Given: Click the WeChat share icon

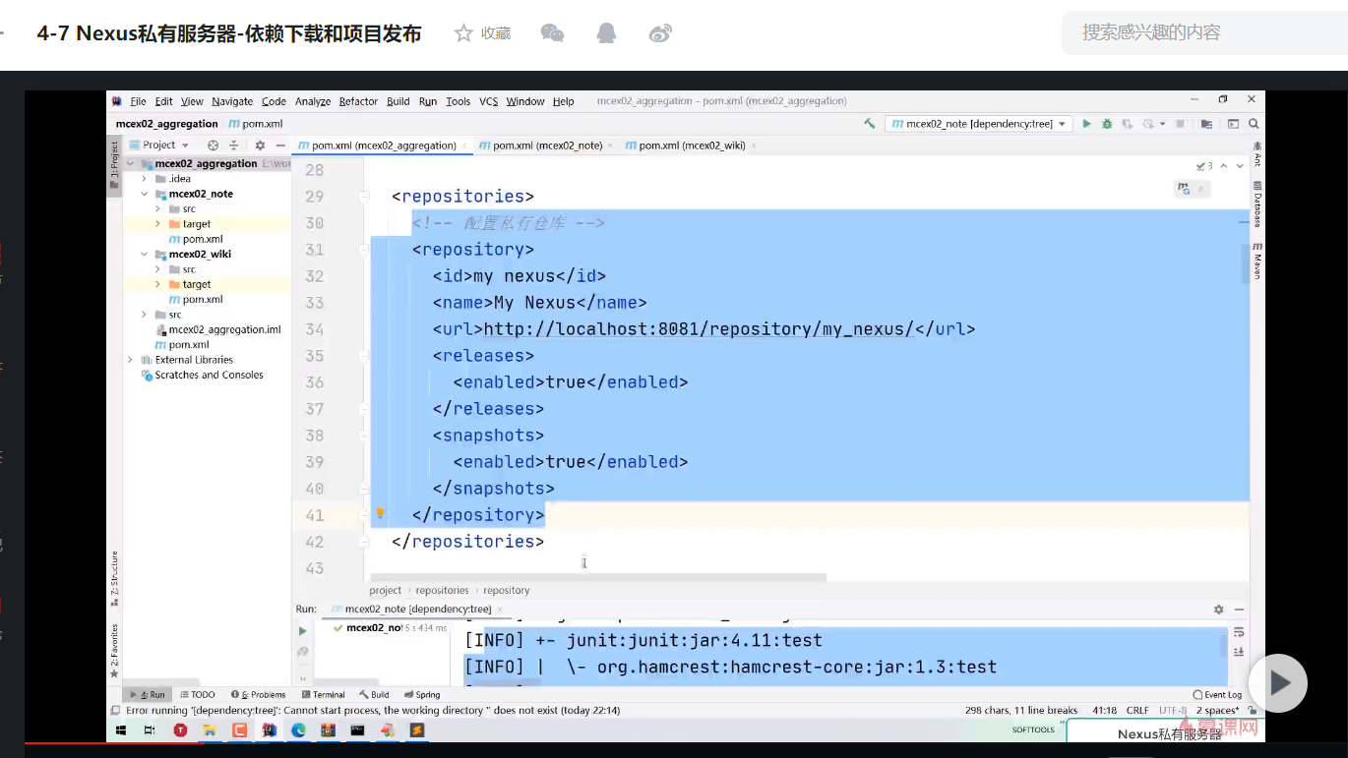Looking at the screenshot, I should click(552, 33).
